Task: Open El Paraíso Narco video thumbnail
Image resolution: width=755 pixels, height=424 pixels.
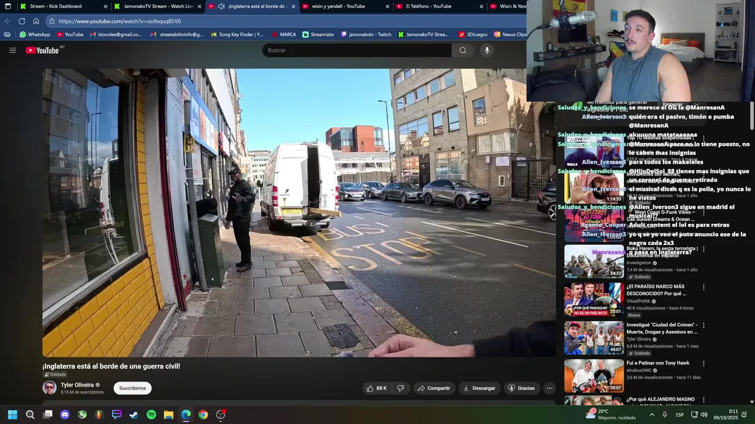Action: tap(594, 300)
